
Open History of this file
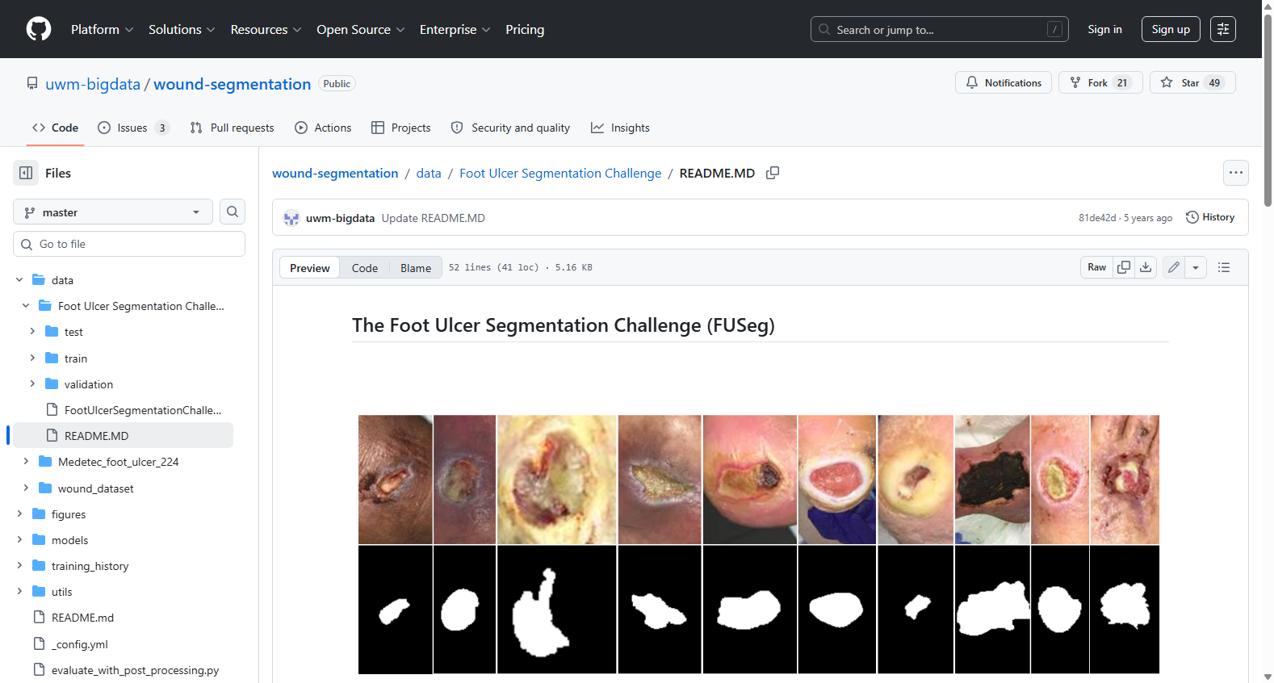pyautogui.click(x=1210, y=217)
